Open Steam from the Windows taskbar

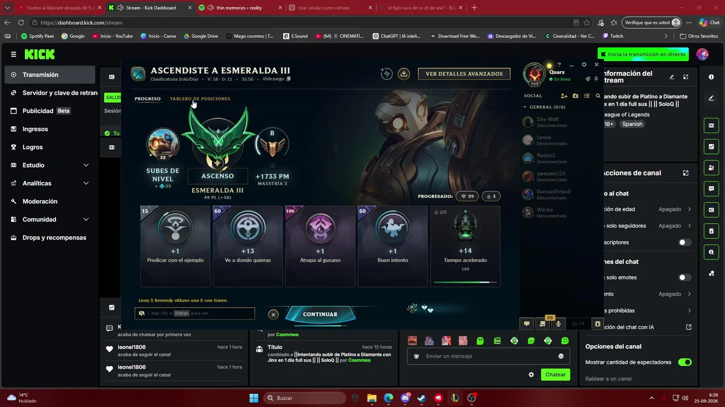(x=421, y=398)
